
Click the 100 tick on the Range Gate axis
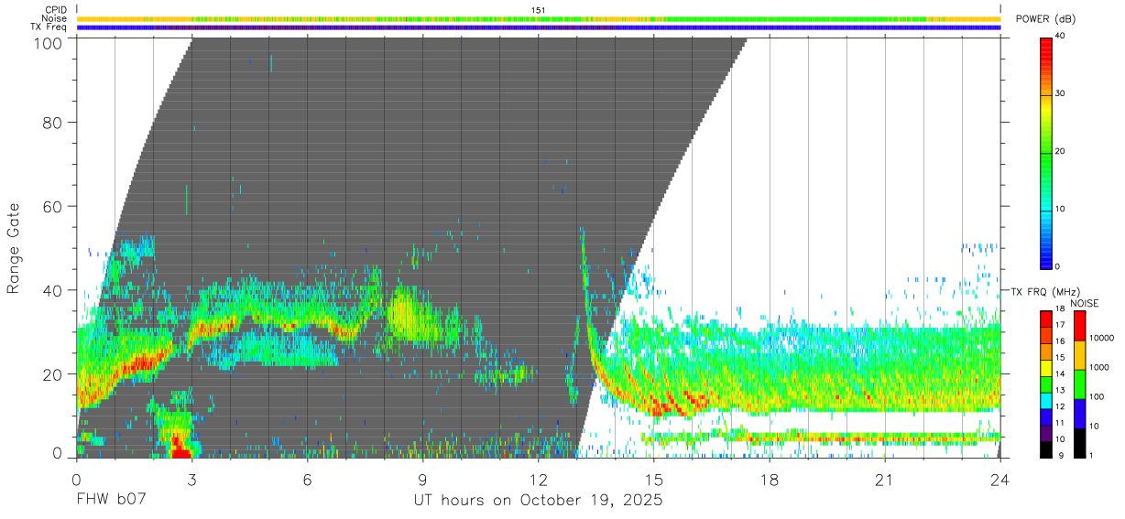click(49, 42)
